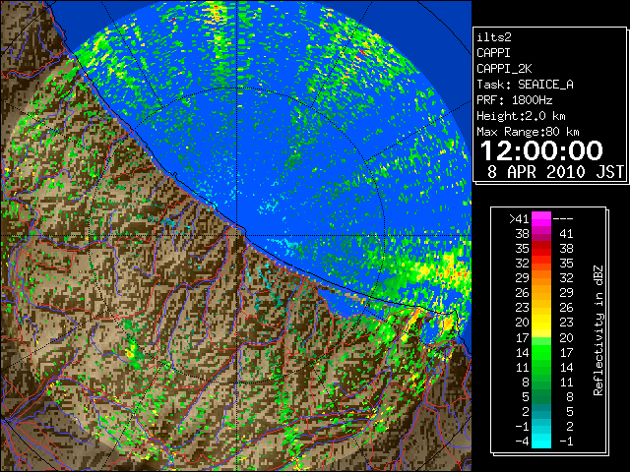
Task: Click the --- legend upper bound
Action: [x=563, y=219]
